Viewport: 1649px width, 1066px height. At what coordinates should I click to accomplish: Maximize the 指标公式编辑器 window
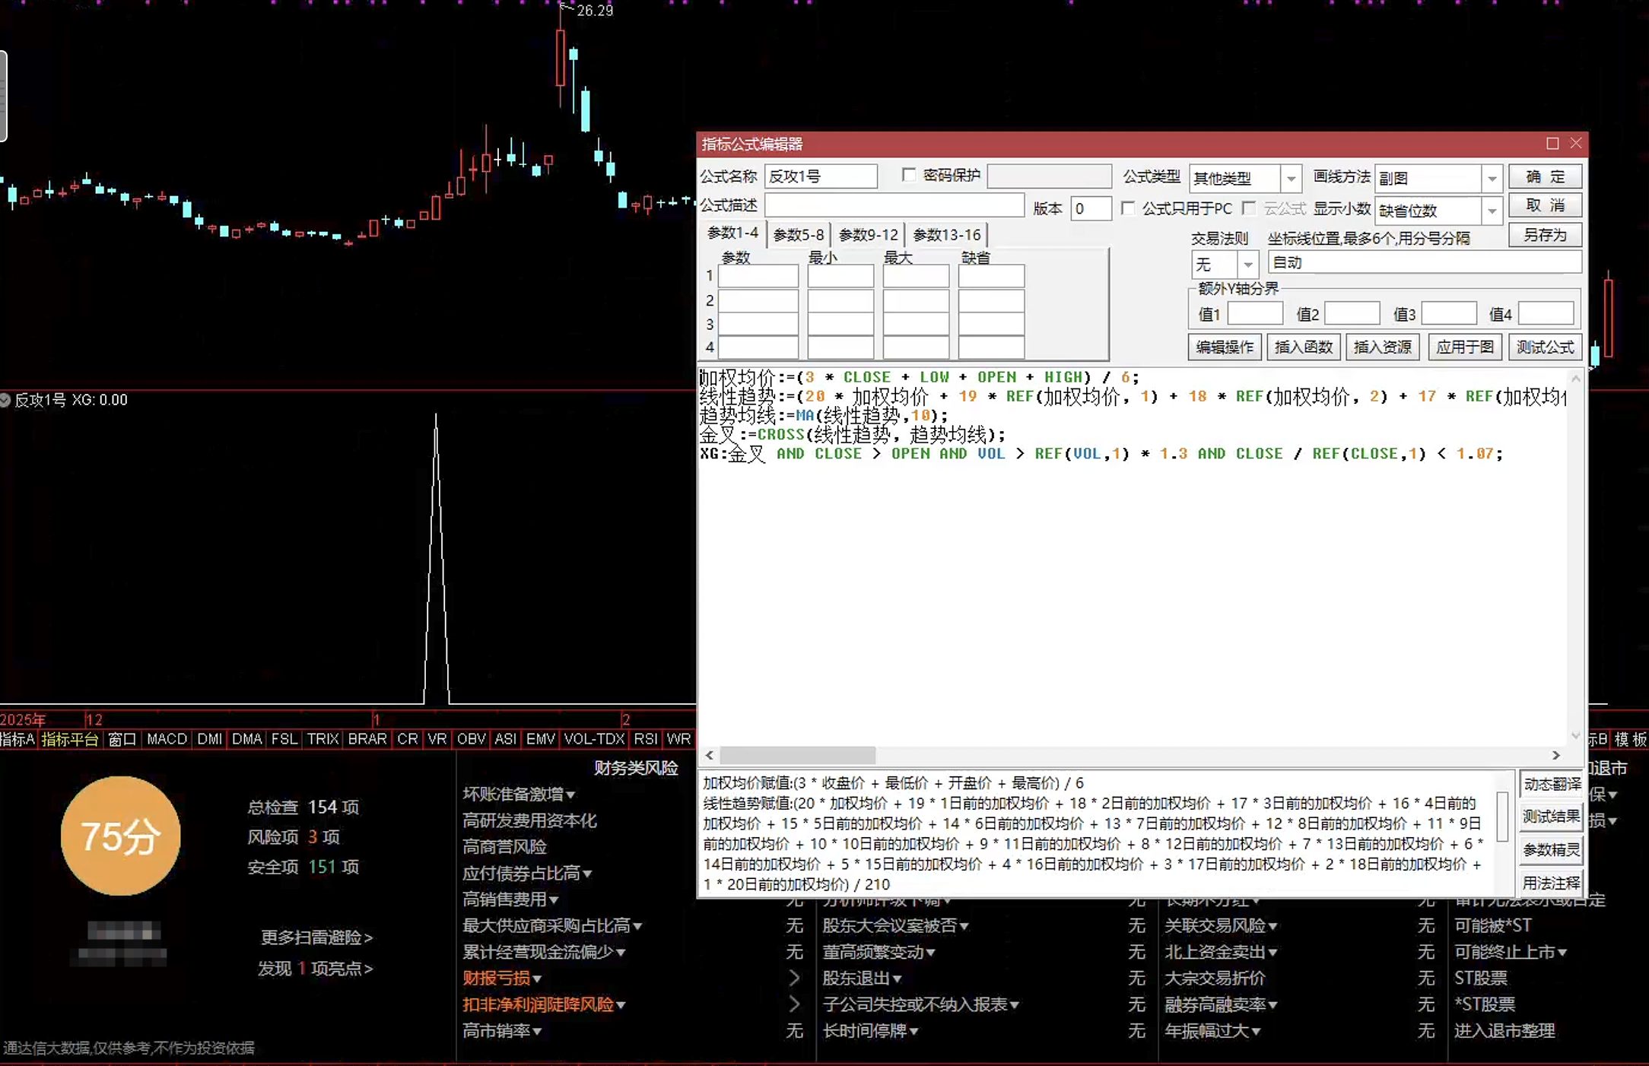[1552, 144]
